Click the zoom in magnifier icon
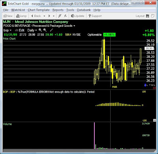This screenshot has width=158, height=154. point(40,30)
